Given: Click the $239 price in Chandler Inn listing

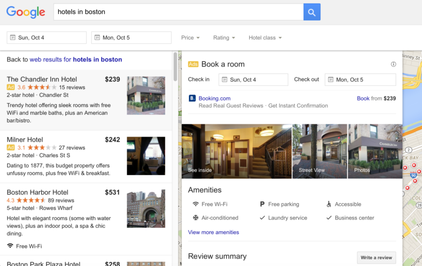Looking at the screenshot, I should click(x=112, y=79).
